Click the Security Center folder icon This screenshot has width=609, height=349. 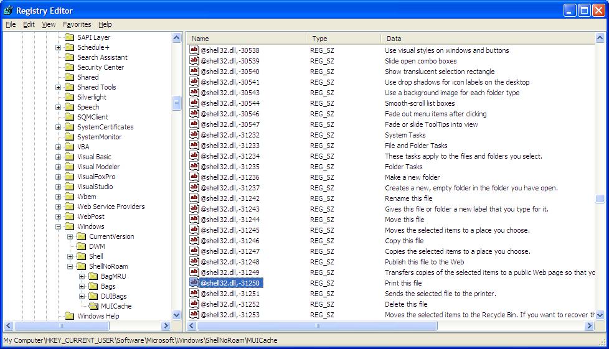[x=69, y=67]
